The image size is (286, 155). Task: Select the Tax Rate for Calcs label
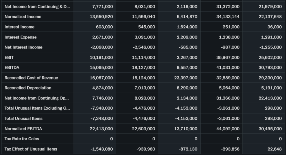(x=22, y=139)
